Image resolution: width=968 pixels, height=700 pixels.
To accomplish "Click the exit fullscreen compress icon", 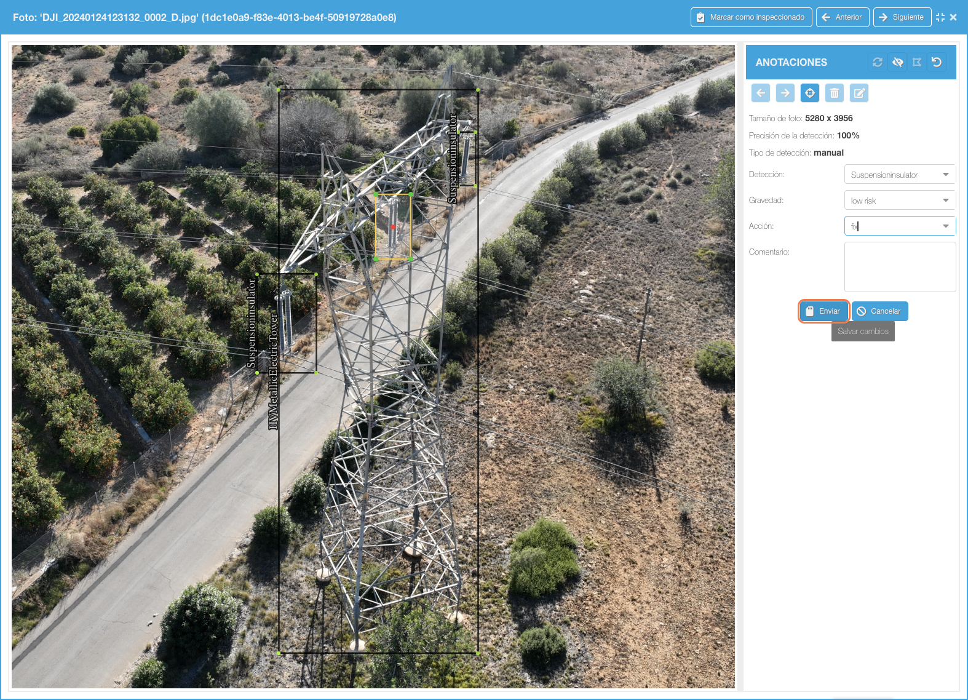I will pyautogui.click(x=940, y=17).
